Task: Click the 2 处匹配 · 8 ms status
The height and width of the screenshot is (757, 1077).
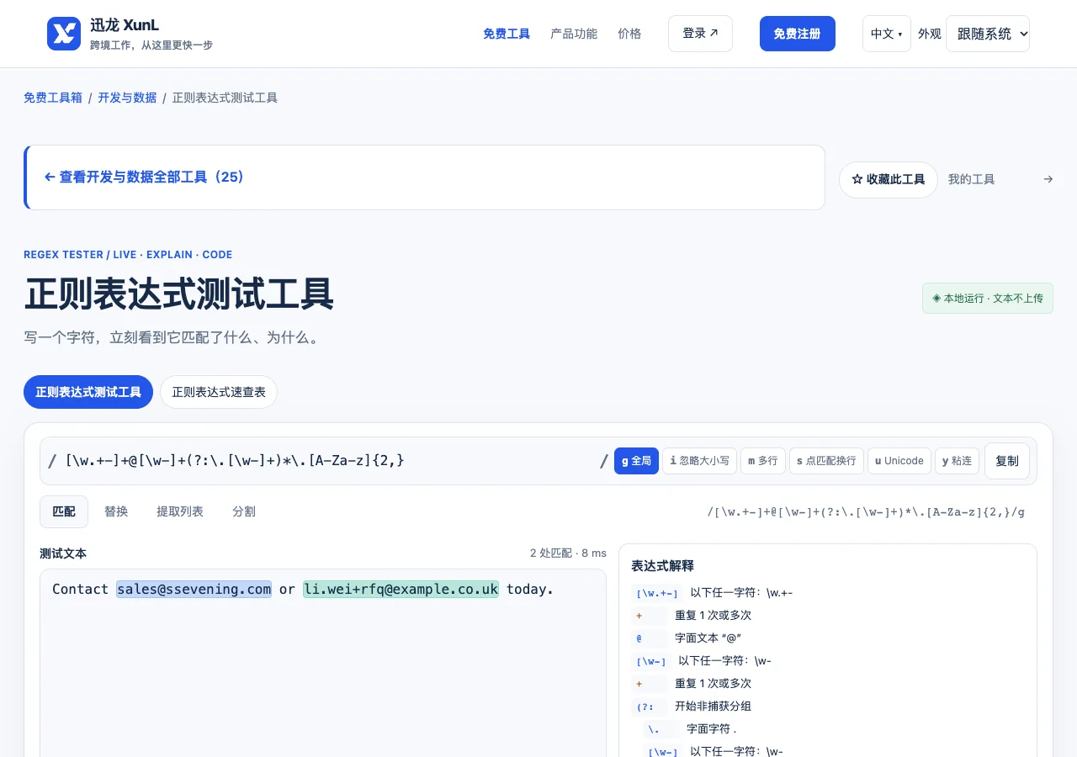Action: coord(568,553)
